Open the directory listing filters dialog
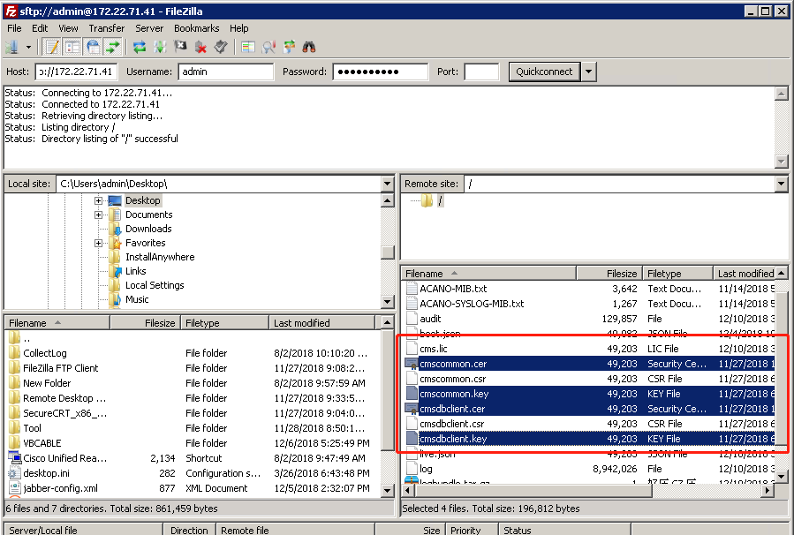The image size is (794, 535). click(248, 48)
